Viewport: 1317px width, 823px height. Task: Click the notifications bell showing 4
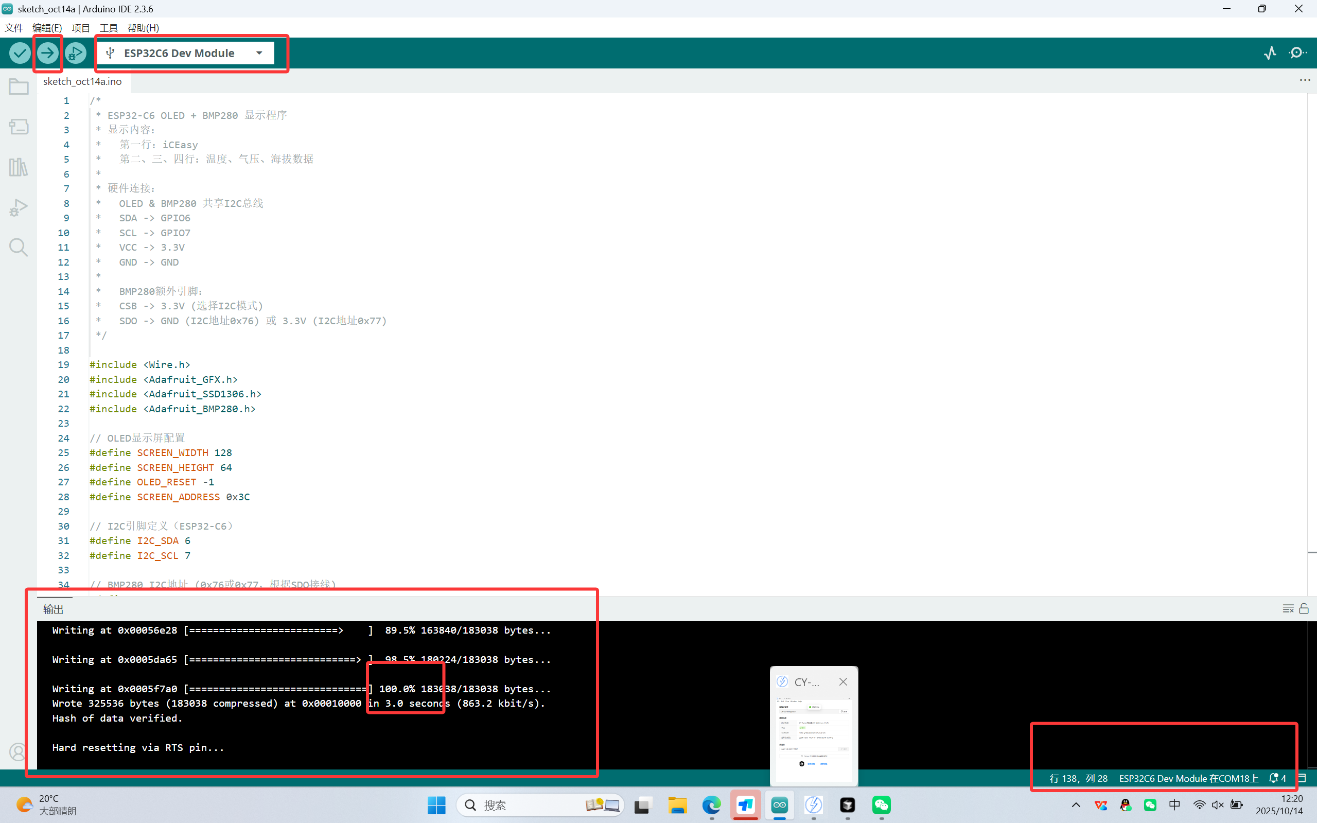coord(1277,778)
